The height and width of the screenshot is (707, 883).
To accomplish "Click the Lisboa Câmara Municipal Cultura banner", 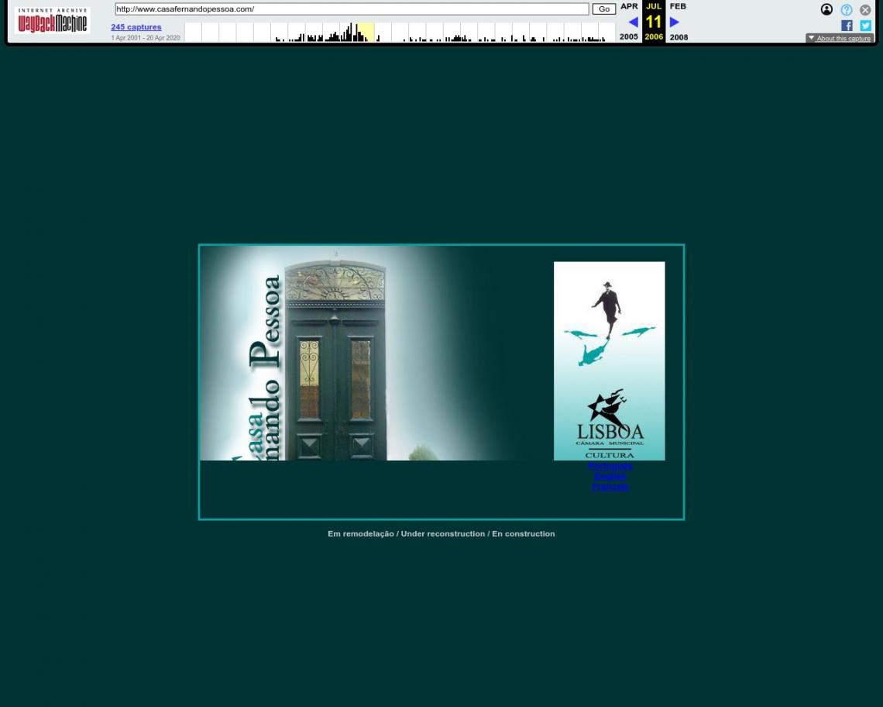I will point(610,360).
